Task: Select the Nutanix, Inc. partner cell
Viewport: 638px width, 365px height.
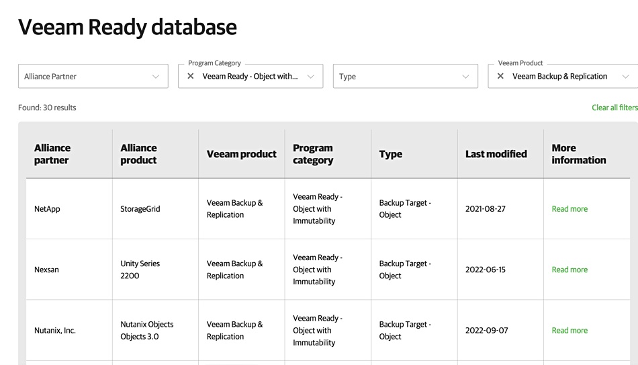Action: [x=69, y=330]
